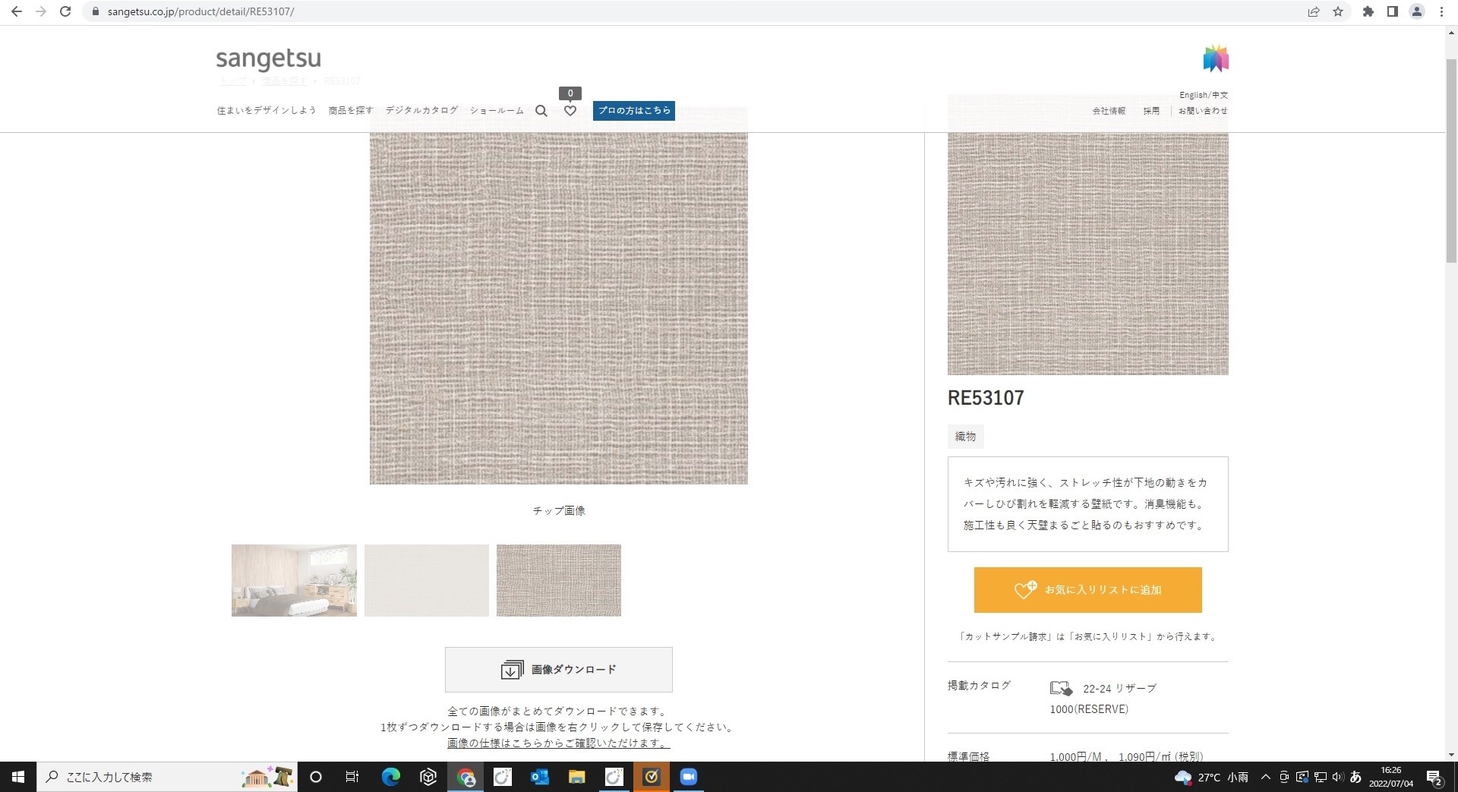1458x792 pixels.
Task: Open the favorites heart icon in navigation
Action: 570,111
